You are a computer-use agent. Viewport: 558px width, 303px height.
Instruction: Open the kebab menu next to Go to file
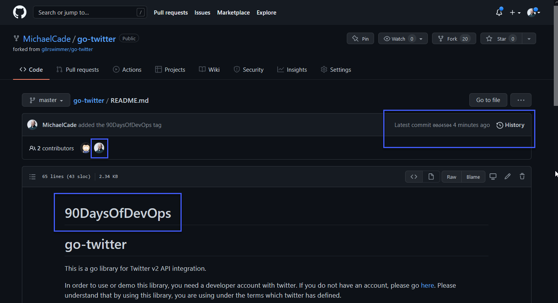521,100
